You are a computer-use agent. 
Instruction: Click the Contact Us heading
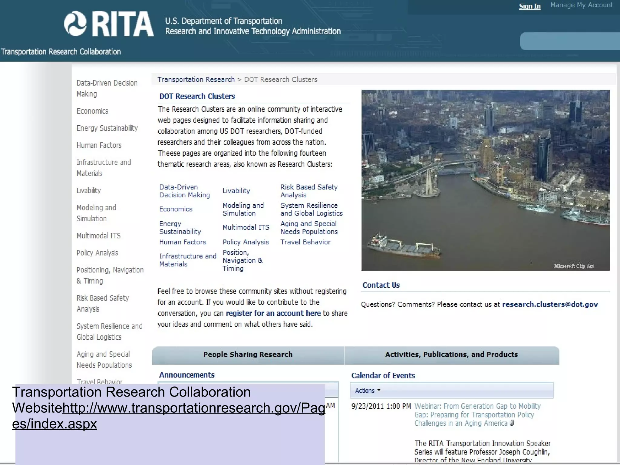coord(381,285)
